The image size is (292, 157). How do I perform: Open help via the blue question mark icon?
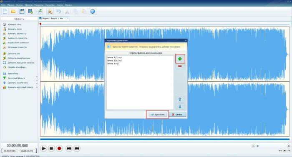pos(93,12)
